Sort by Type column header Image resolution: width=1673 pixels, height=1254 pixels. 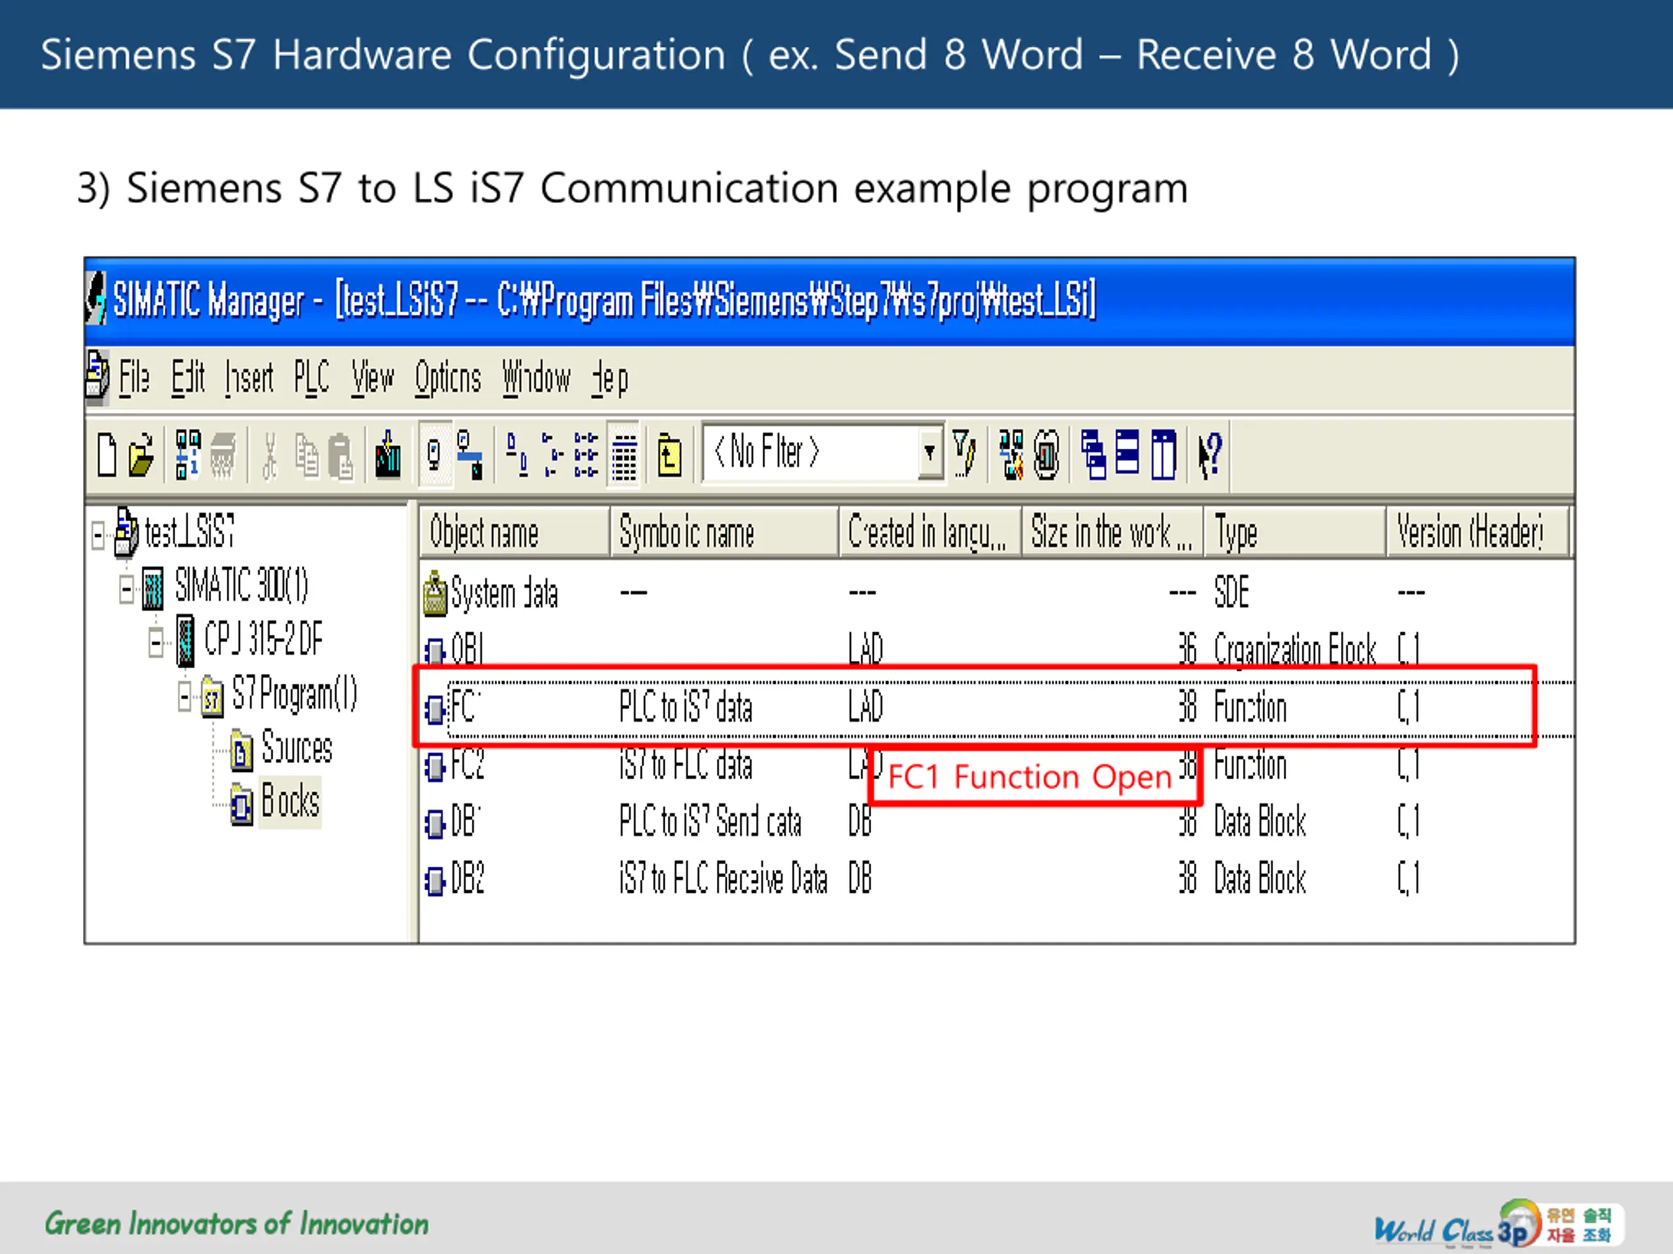[1295, 533]
